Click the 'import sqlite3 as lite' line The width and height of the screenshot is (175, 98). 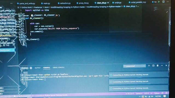pyautogui.click(x=37, y=10)
